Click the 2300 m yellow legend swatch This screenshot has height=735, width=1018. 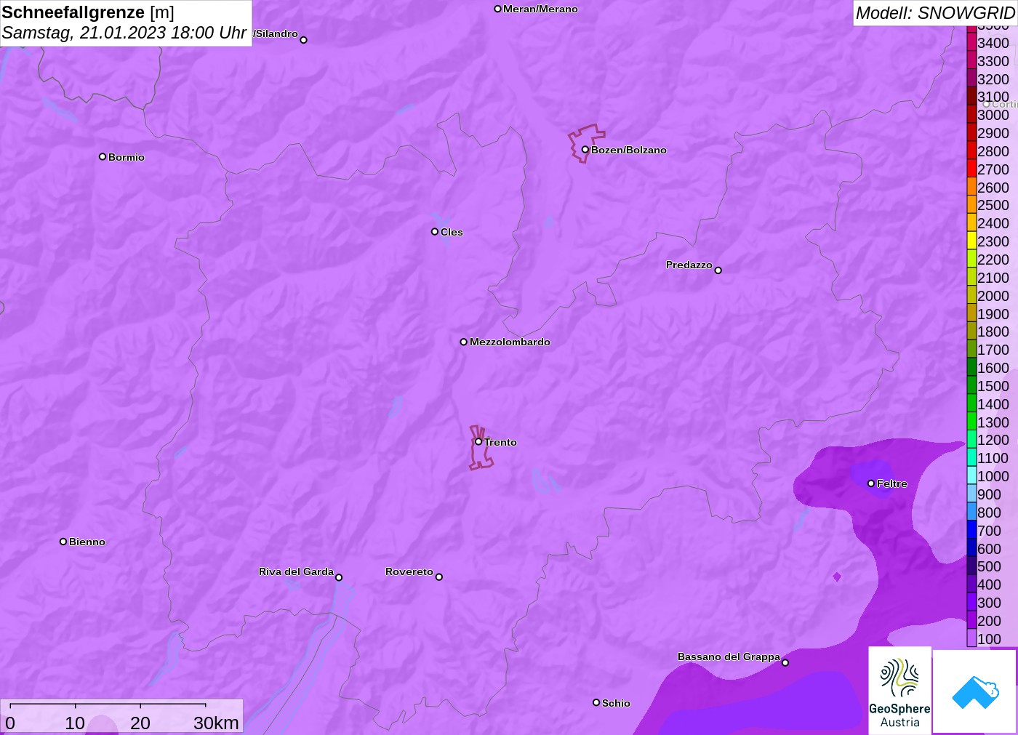click(x=971, y=241)
